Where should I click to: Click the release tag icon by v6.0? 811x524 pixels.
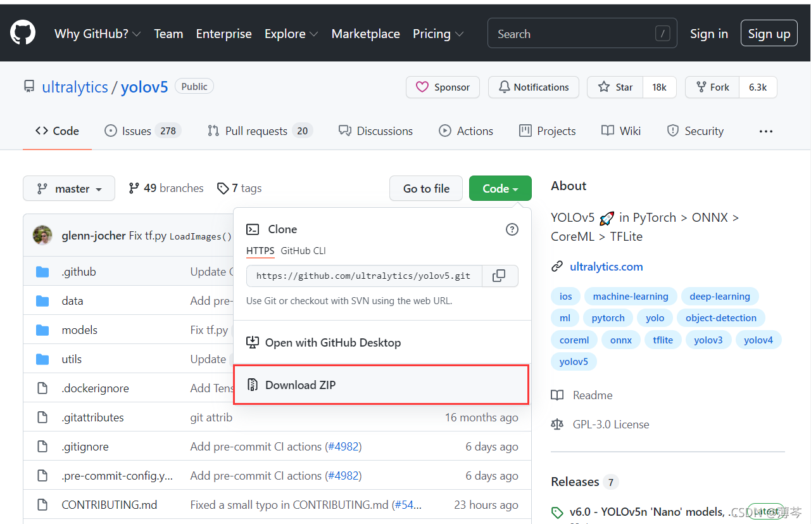[x=557, y=512]
